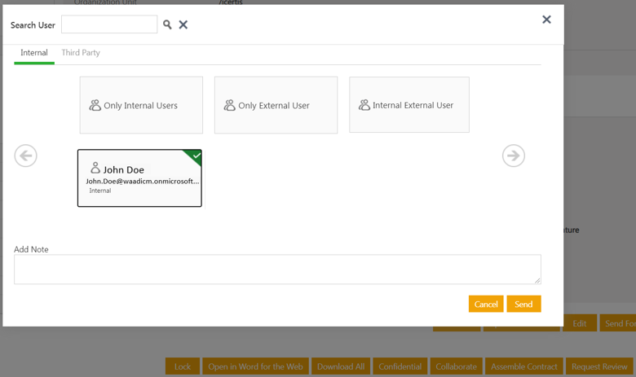636x377 pixels.
Task: Click the John Doe person icon
Action: click(x=95, y=168)
